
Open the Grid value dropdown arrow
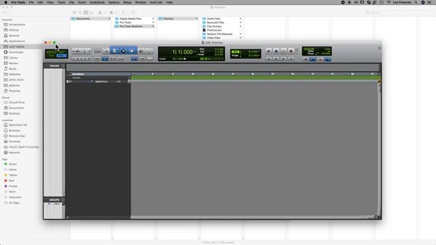coord(259,52)
